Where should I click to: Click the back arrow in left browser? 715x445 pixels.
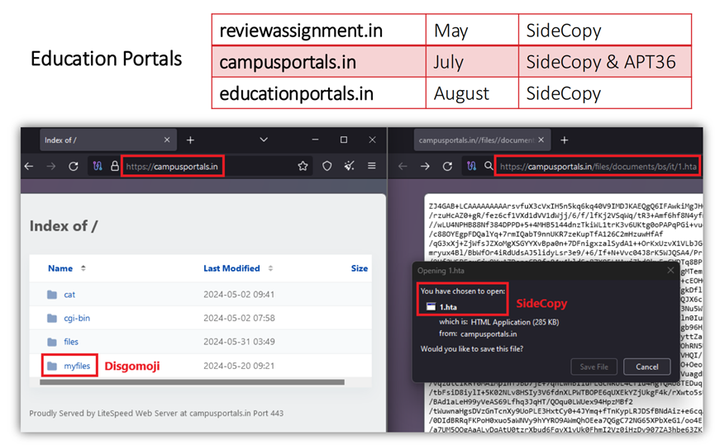tap(29, 166)
